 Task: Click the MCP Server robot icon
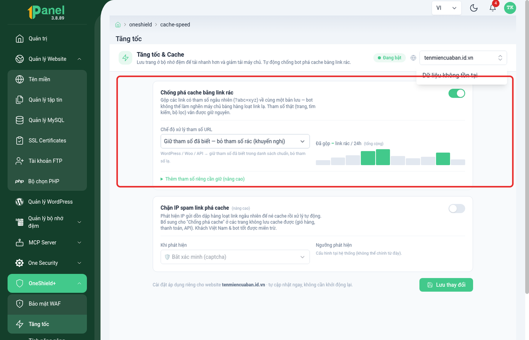point(20,243)
